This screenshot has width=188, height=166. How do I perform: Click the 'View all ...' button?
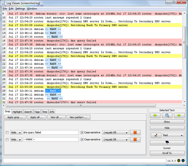click(56, 117)
